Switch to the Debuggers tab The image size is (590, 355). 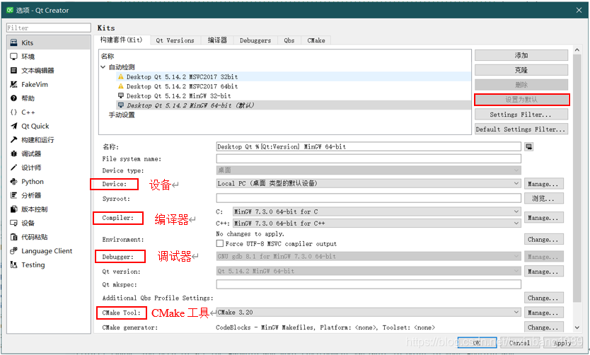click(255, 40)
